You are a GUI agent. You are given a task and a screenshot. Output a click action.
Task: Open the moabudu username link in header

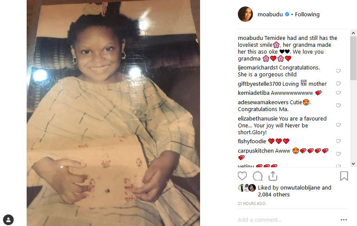270,14
